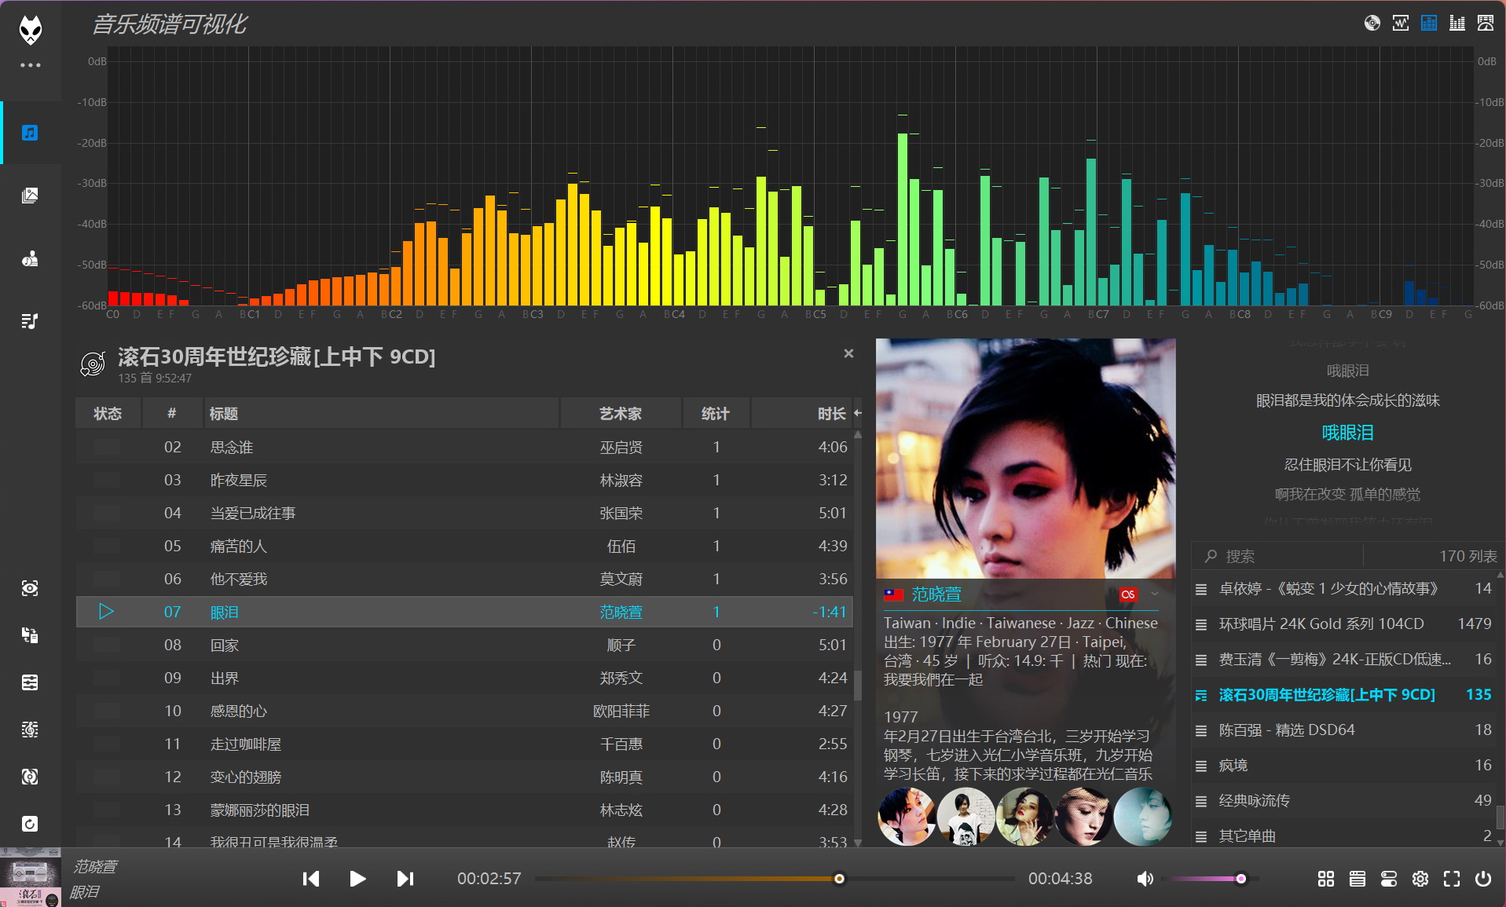Screen dimensions: 1506x907
Task: Skip to the next track
Action: pos(405,879)
